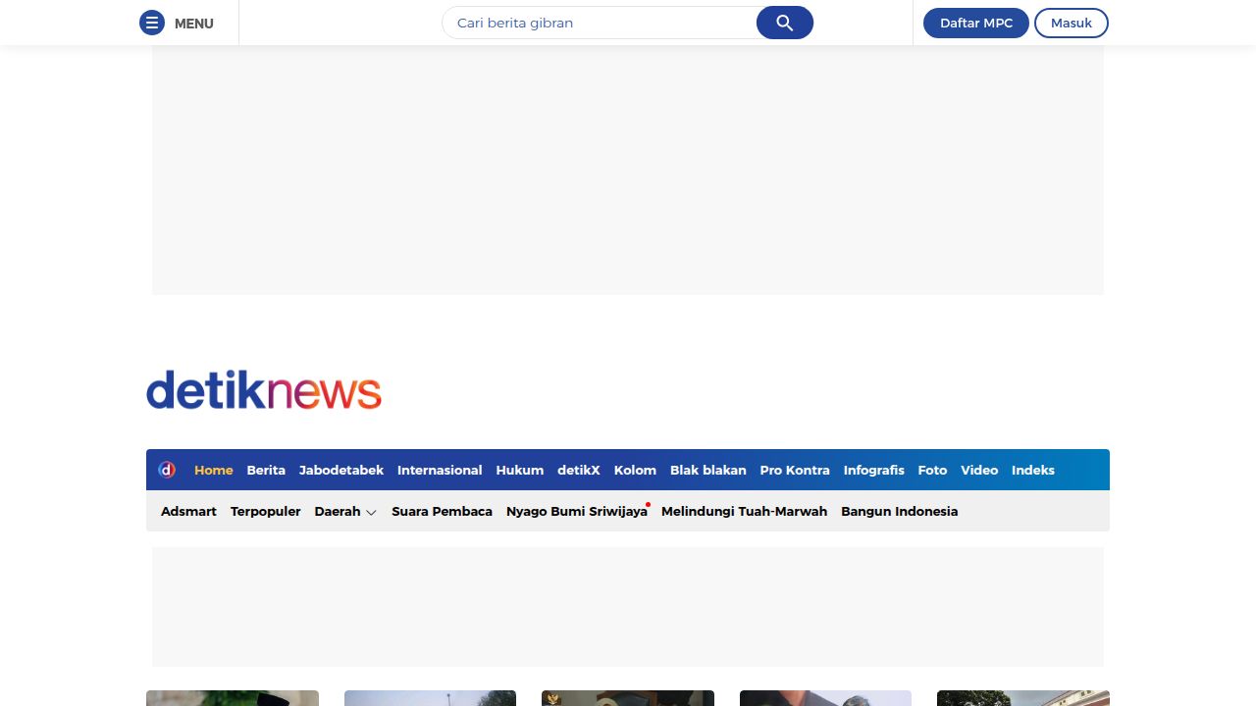Go to Jabodetabek news
Screen dimensions: 1256x706
pyautogui.click(x=341, y=470)
